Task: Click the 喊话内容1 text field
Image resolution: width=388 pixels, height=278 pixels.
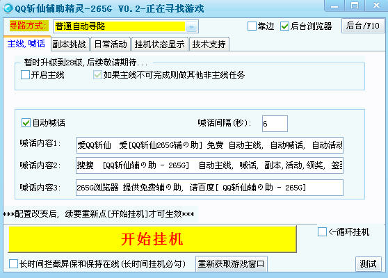Action: pos(210,145)
